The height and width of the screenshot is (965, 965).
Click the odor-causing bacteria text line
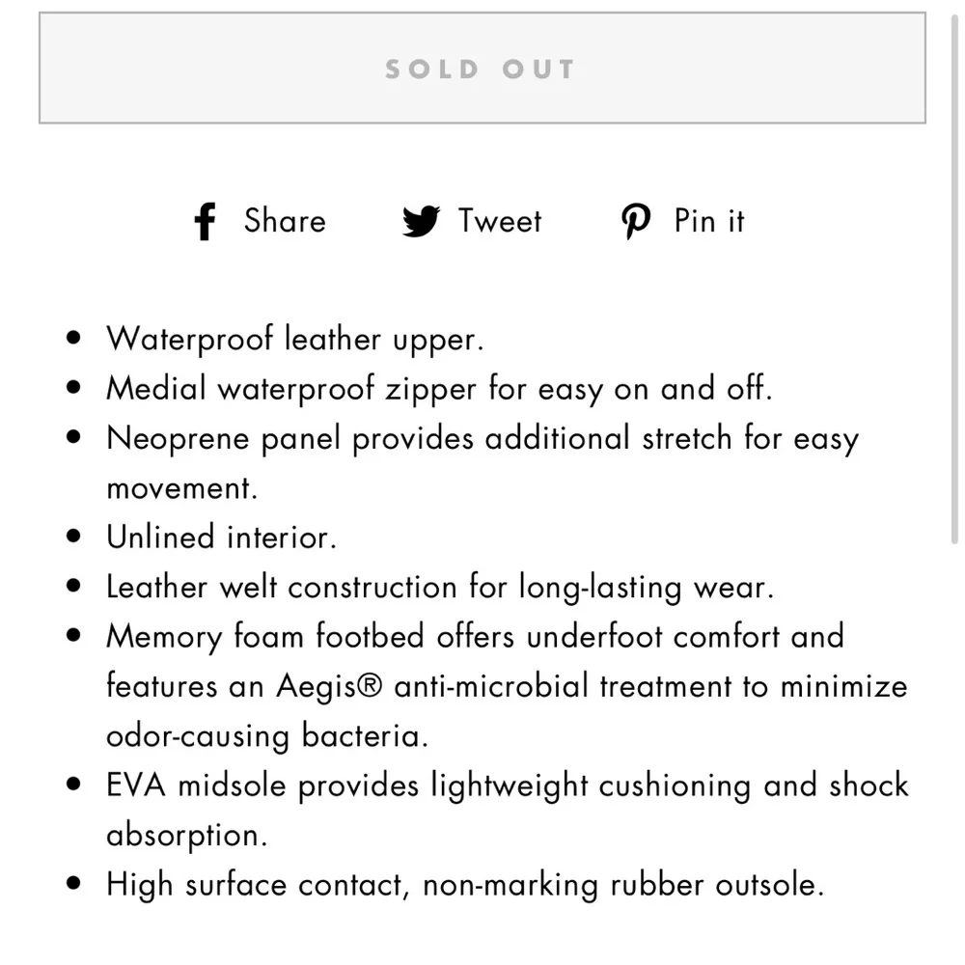click(267, 736)
